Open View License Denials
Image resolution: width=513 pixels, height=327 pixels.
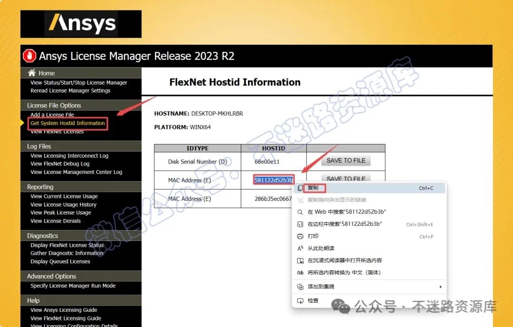pyautogui.click(x=56, y=221)
